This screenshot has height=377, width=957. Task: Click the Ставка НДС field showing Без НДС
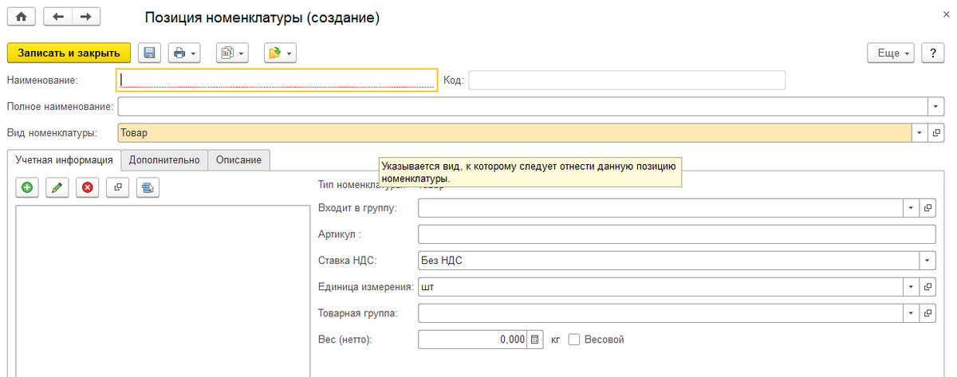(x=669, y=261)
